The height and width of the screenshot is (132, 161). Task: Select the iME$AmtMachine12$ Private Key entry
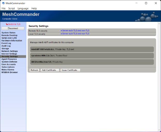tap(92, 62)
